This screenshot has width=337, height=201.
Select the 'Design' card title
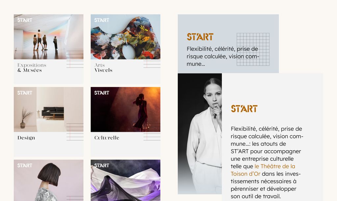[x=26, y=138]
